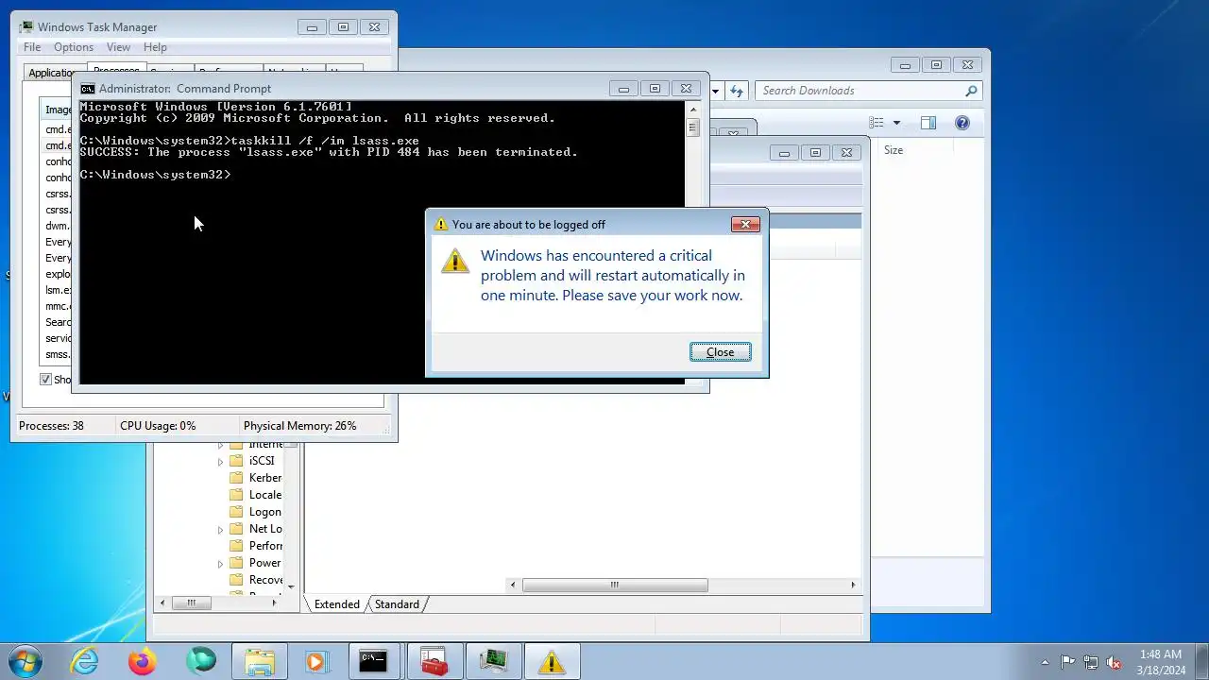Click the warning icon in logoff dialog title
This screenshot has height=680, width=1209.
coord(440,225)
